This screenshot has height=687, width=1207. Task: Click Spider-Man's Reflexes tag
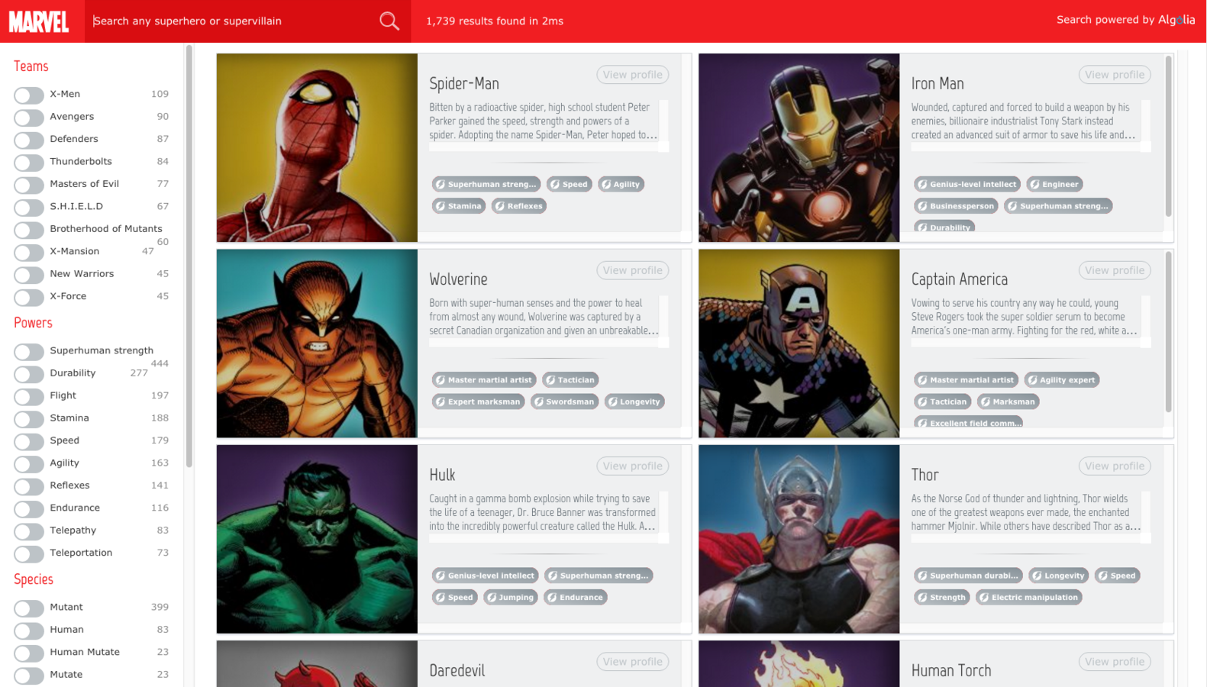[519, 206]
